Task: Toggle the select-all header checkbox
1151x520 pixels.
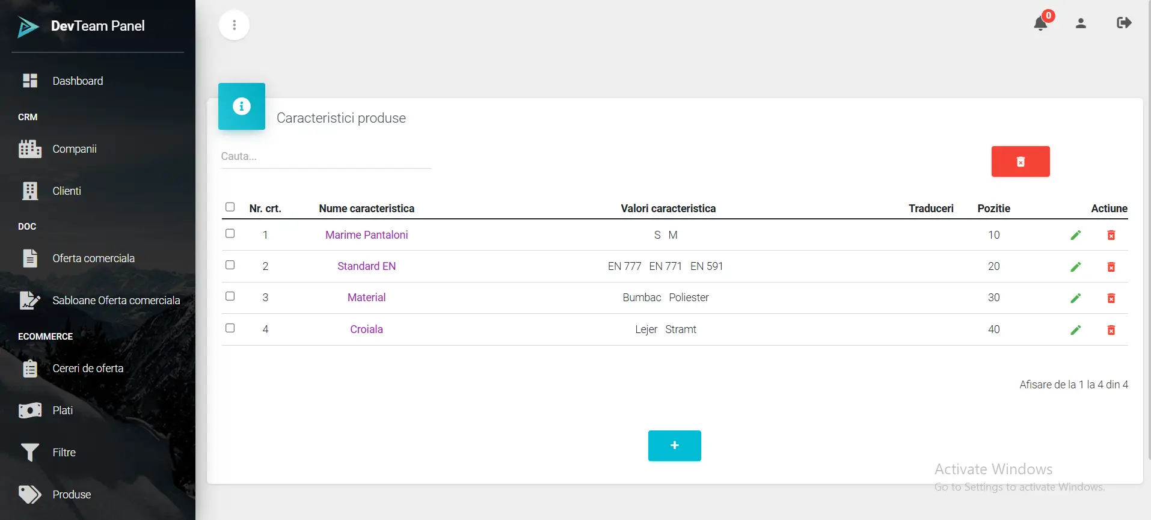Action: (x=230, y=207)
